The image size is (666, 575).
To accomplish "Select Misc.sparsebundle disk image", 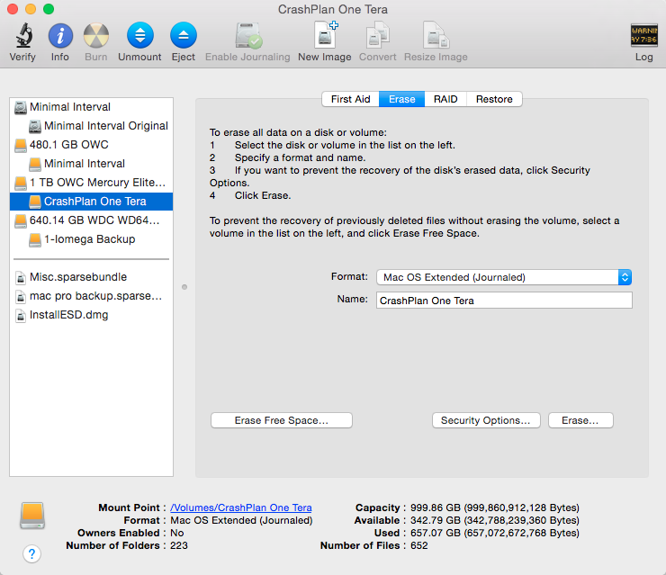I will point(91,277).
